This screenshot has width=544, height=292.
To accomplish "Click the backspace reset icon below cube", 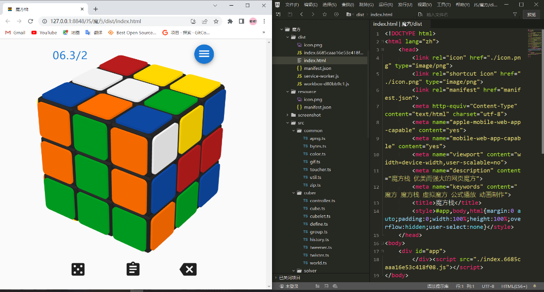I will click(x=189, y=269).
